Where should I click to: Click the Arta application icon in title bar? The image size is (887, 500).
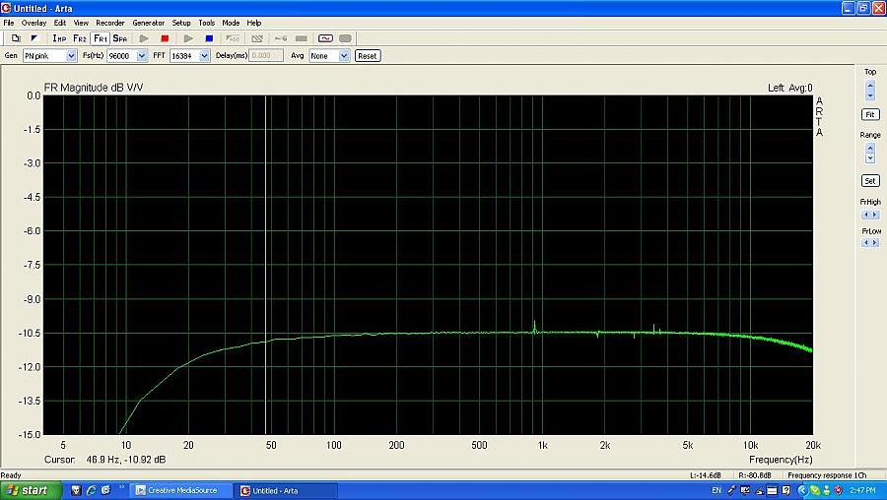pos(6,8)
